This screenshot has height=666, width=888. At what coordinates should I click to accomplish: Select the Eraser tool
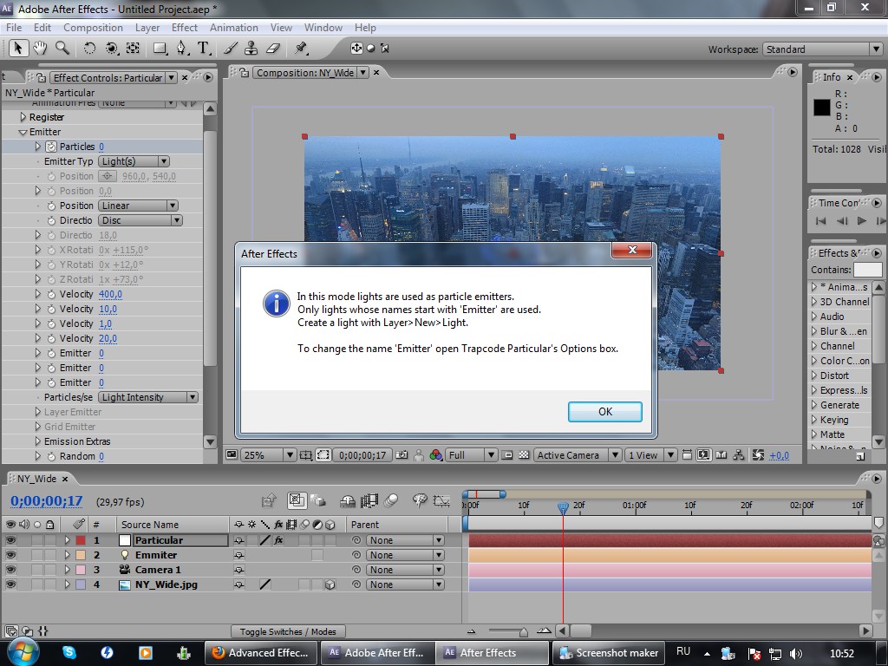273,49
